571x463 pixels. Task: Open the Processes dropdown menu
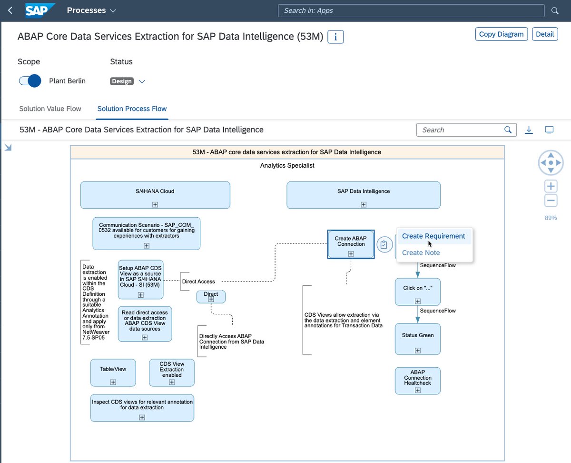click(x=91, y=10)
